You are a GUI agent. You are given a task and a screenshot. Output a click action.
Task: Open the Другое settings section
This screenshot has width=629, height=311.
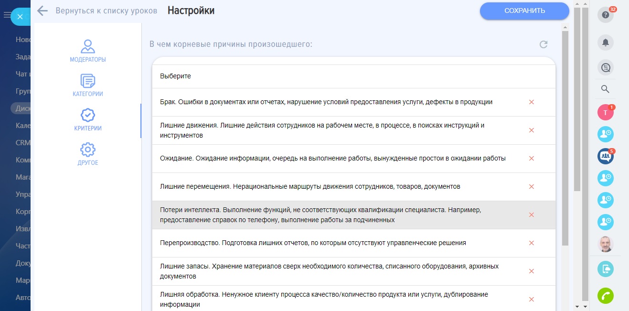[x=88, y=154]
